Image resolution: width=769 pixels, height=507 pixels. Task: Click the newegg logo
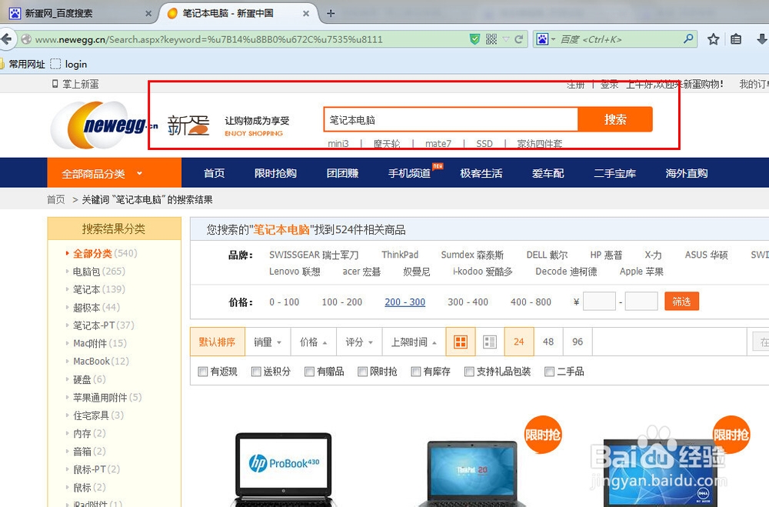[x=104, y=125]
